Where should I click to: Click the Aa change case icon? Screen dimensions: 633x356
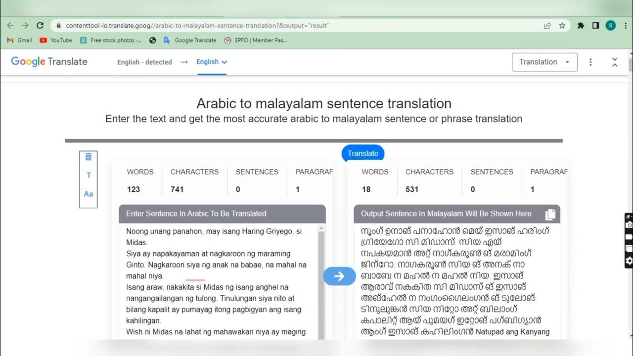pyautogui.click(x=89, y=194)
